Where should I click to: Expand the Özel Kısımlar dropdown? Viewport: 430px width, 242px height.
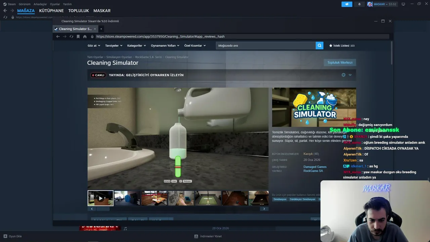[195, 45]
